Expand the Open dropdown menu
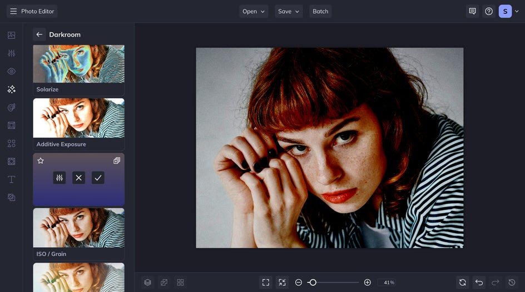Screen dimensions: 525x292 (254, 11)
